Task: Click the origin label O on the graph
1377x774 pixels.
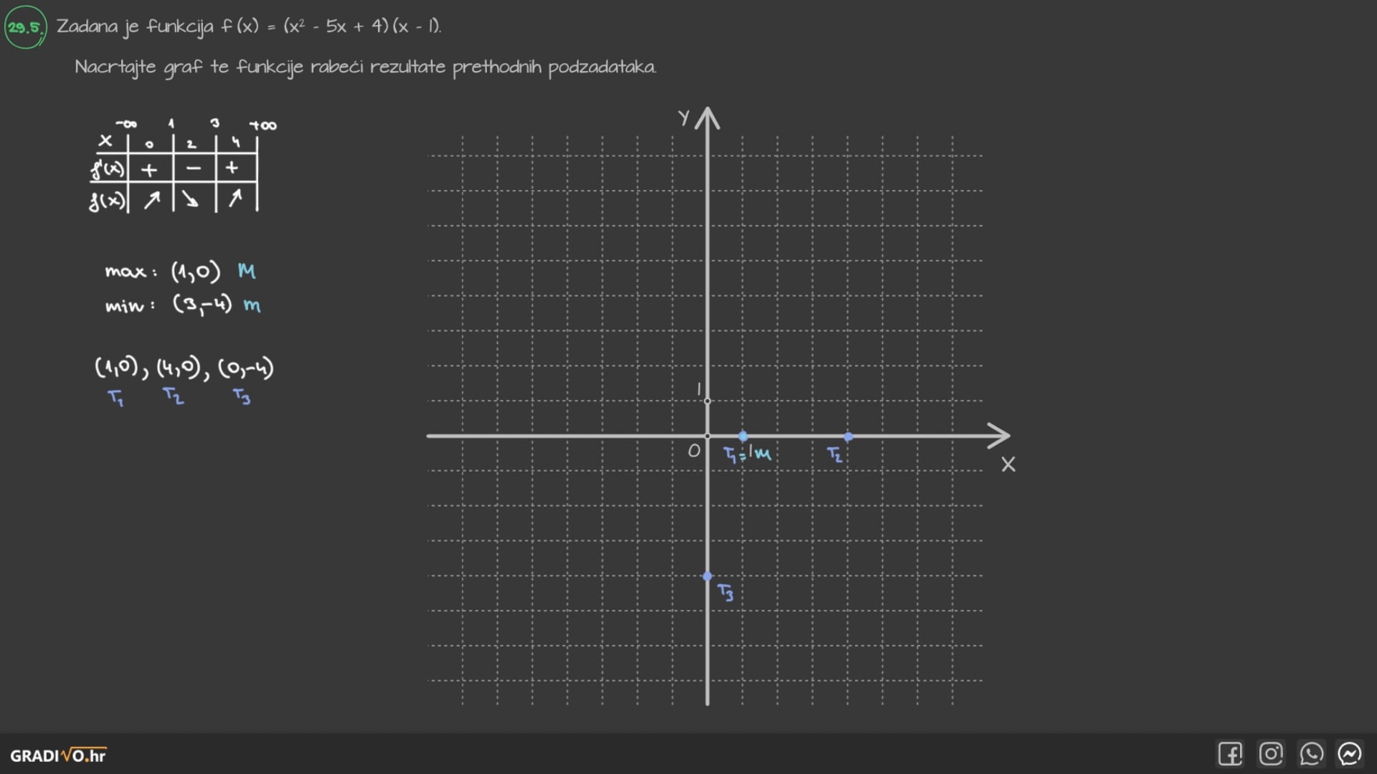Action: coord(694,451)
